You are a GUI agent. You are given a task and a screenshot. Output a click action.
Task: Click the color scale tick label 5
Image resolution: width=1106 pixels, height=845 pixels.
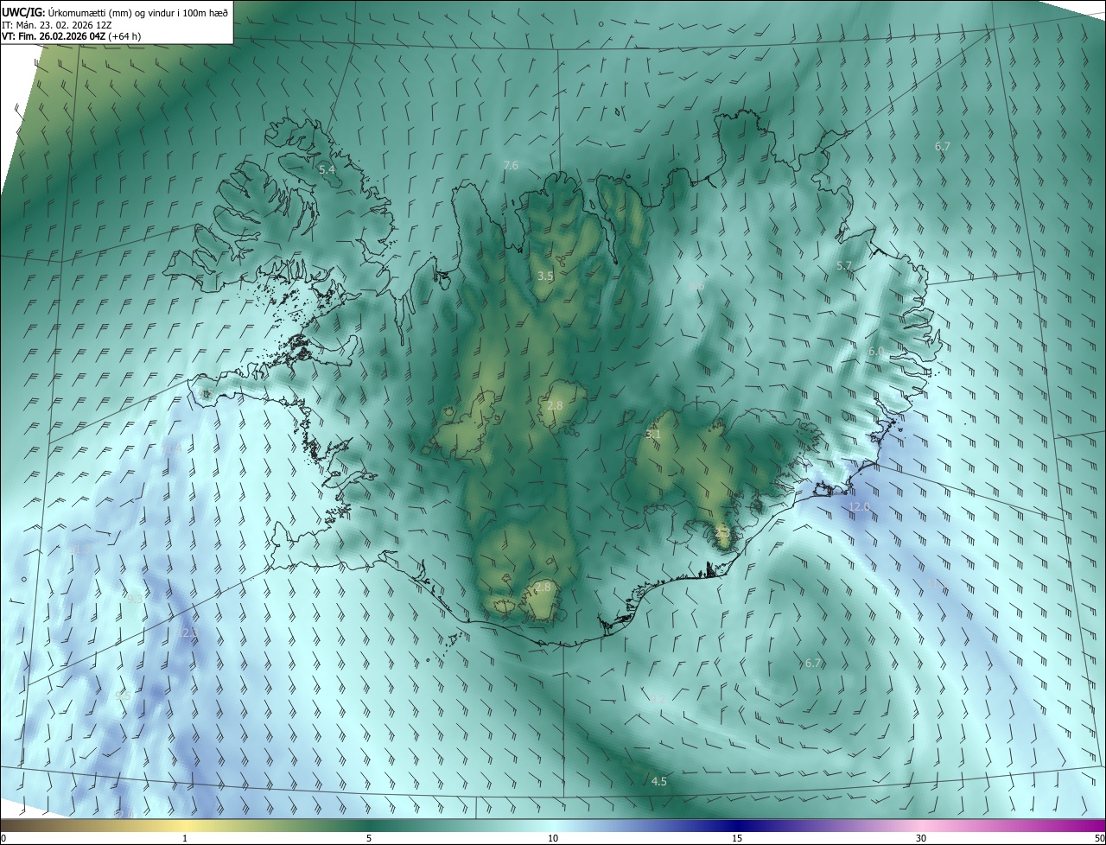tap(369, 839)
